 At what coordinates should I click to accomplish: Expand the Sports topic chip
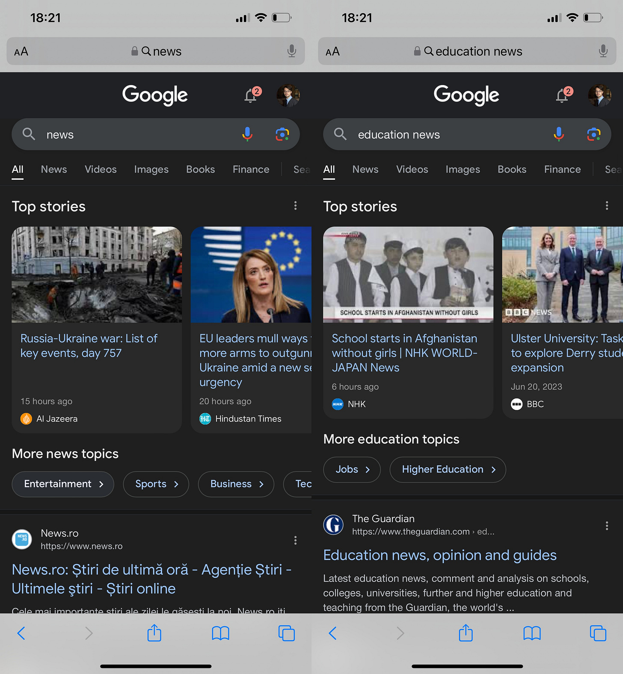(x=156, y=484)
